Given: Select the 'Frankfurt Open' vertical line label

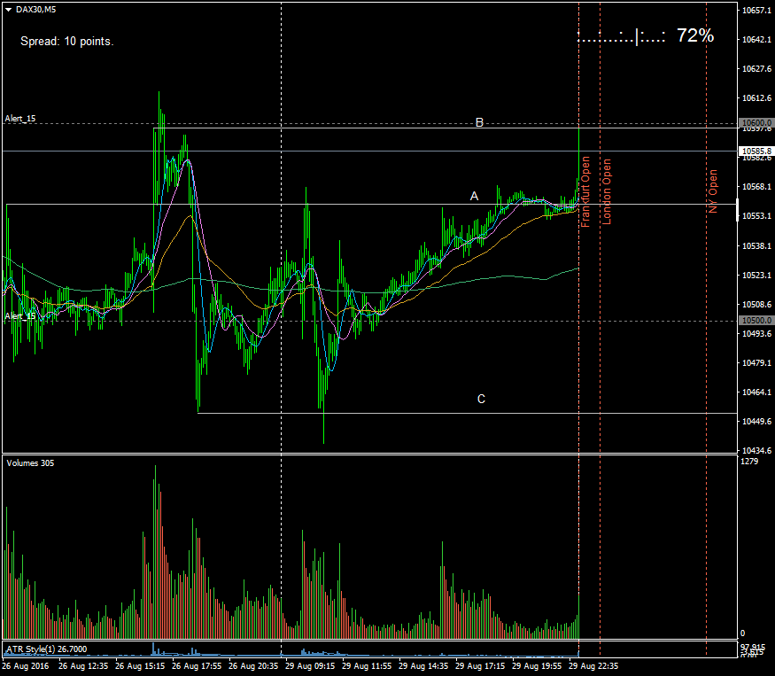Looking at the screenshot, I should point(585,192).
